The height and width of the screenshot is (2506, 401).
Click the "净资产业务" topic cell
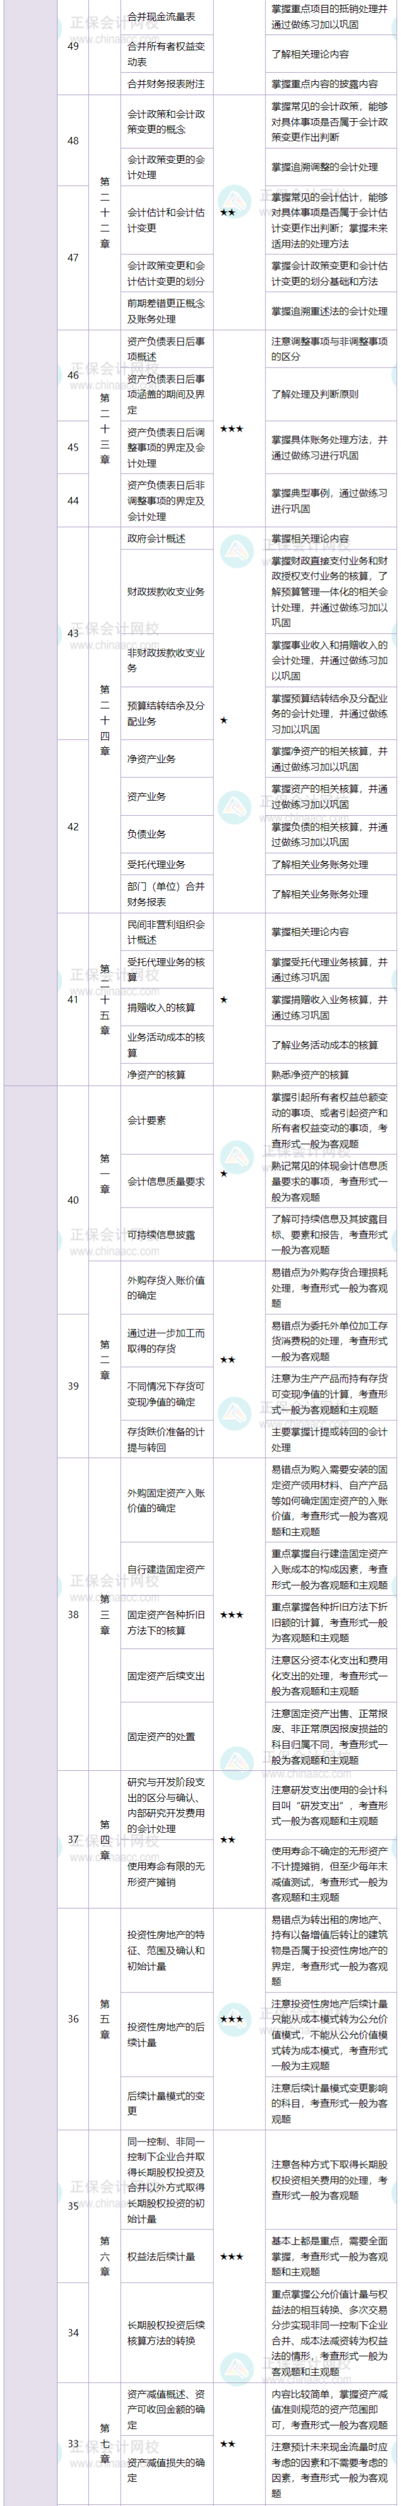click(167, 759)
